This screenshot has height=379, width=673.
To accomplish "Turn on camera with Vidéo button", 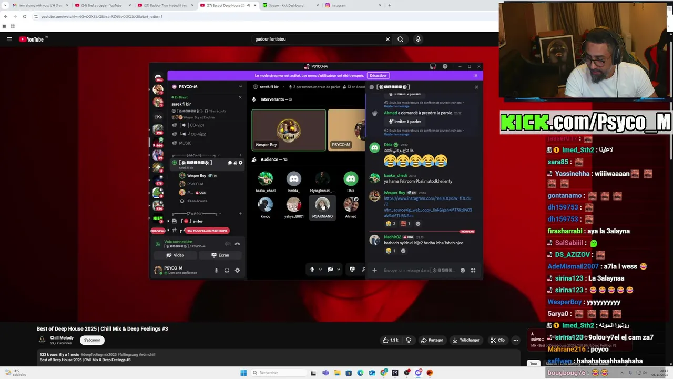I will [x=175, y=255].
